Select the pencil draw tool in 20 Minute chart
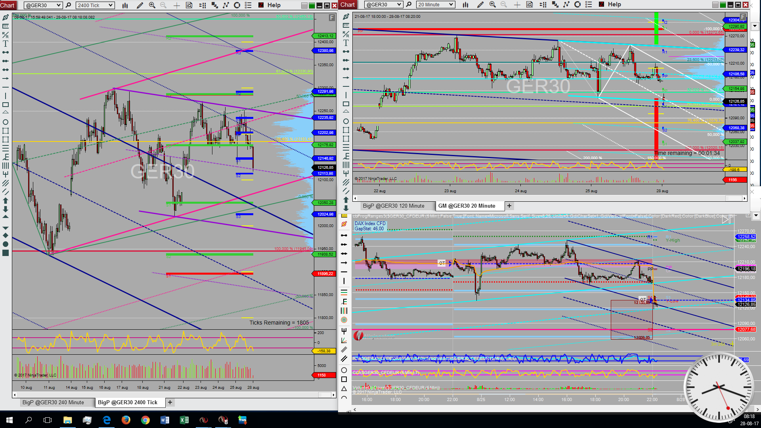Viewport: 761px width, 428px height. 480,5
